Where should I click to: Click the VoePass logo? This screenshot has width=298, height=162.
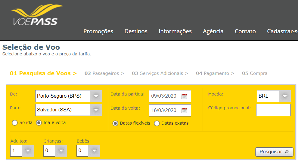[37, 15]
